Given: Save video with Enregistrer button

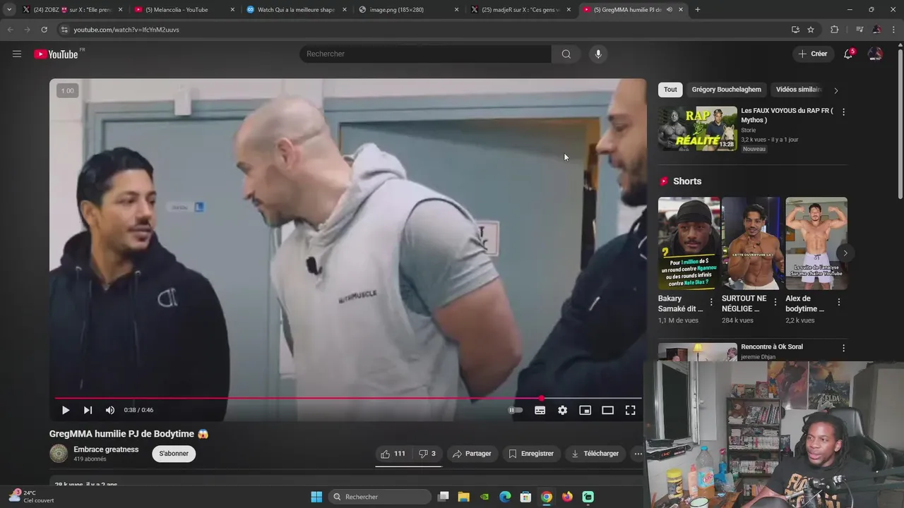Looking at the screenshot, I should pyautogui.click(x=531, y=454).
